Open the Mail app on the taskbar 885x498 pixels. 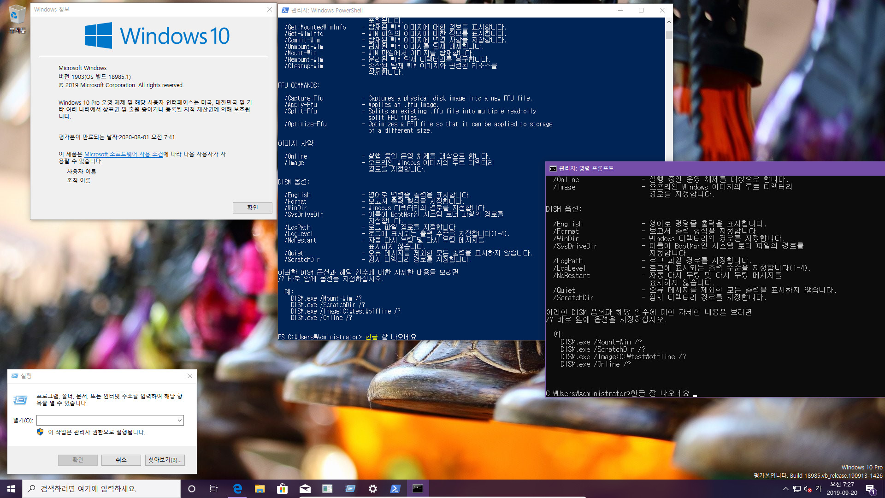click(305, 489)
